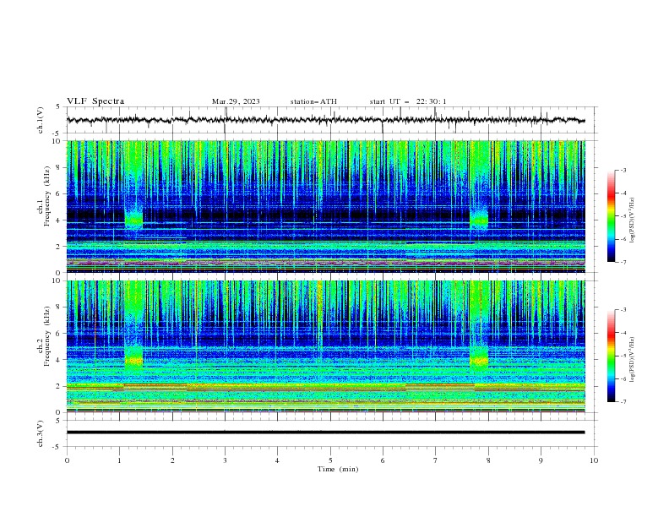Image resolution: width=669 pixels, height=517 pixels.
Task: Click the "3" tick label on the time axis
Action: tap(225, 460)
